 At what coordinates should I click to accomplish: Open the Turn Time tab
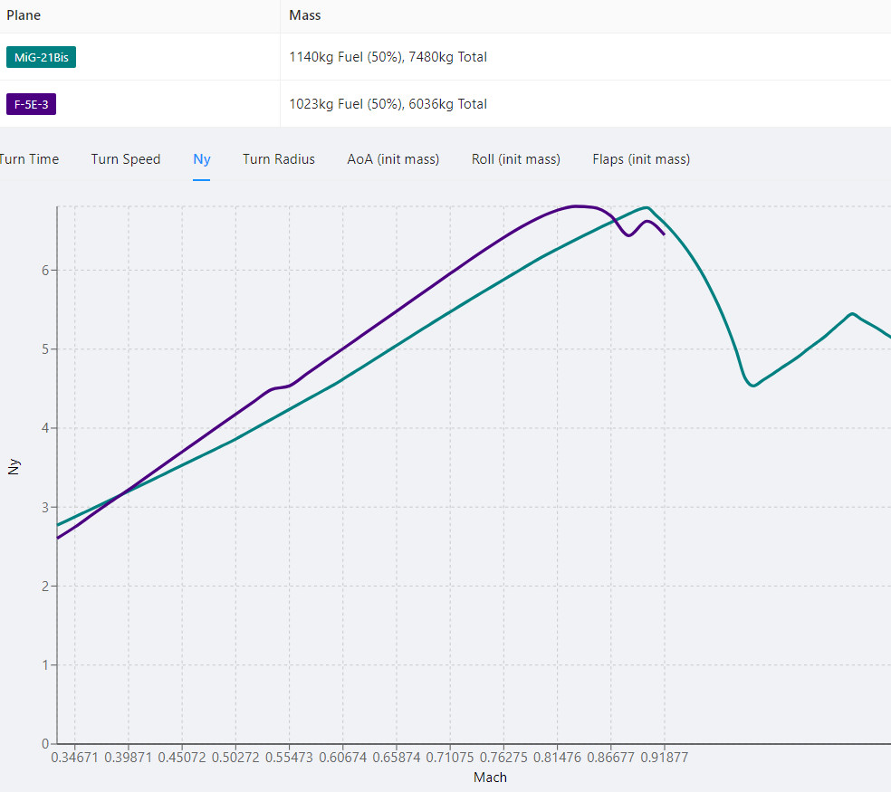point(28,159)
